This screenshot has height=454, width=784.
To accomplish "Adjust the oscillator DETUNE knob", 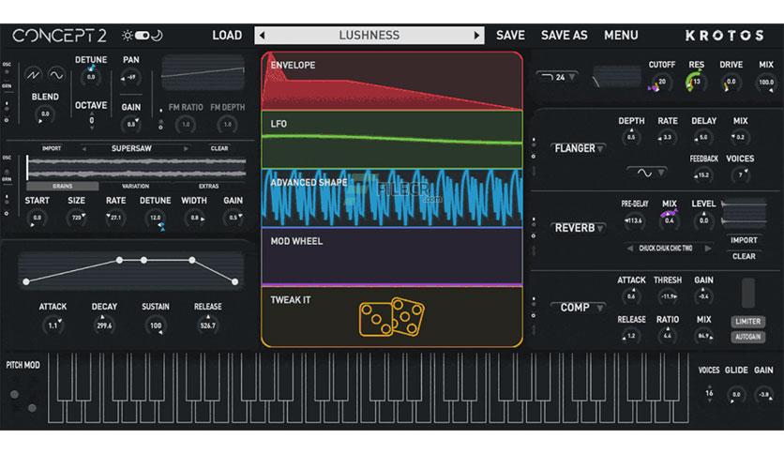I will coord(91,77).
